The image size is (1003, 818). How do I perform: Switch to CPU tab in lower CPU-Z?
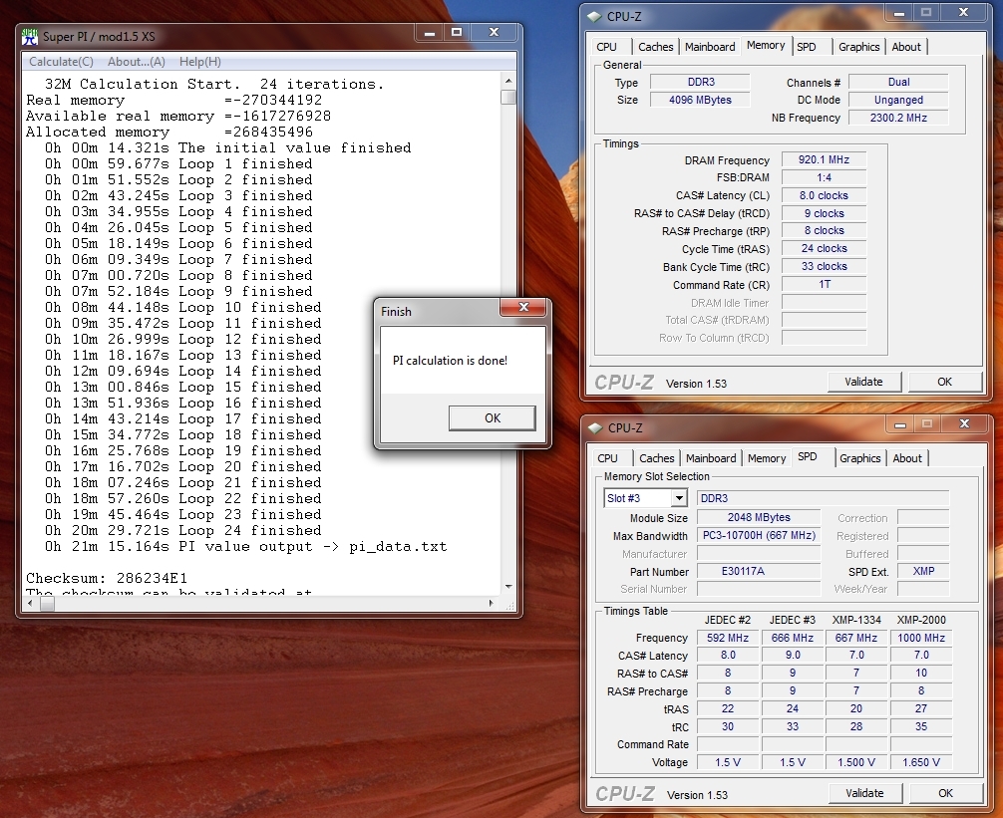pyautogui.click(x=607, y=458)
